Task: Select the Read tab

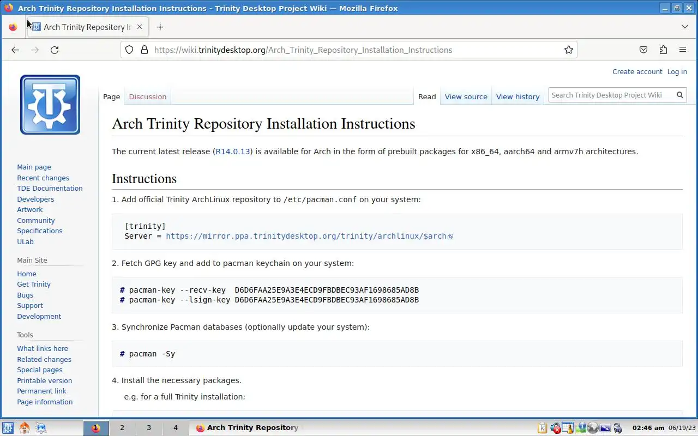Action: click(x=427, y=96)
